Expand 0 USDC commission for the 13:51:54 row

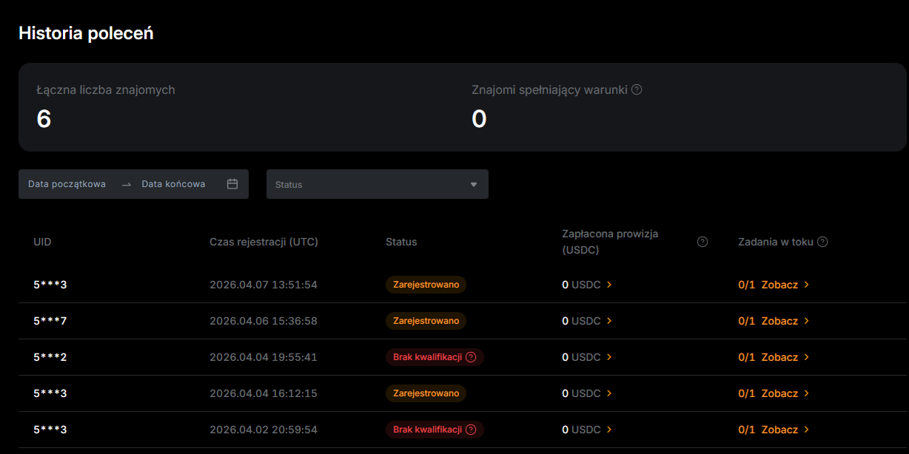point(588,285)
